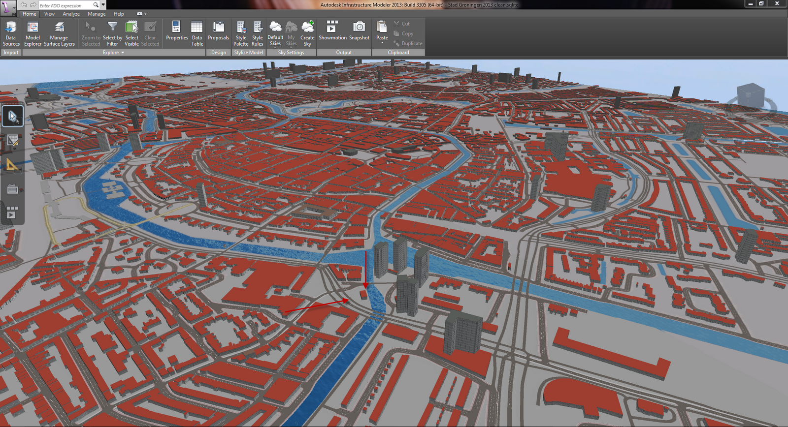Click the Redo arrow
This screenshot has height=427, width=788.
(33, 5)
